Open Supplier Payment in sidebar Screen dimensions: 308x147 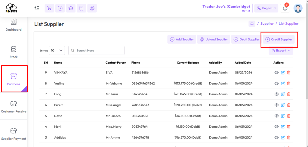pos(14,134)
